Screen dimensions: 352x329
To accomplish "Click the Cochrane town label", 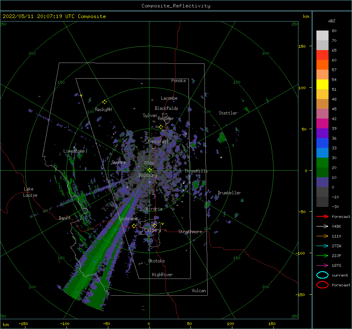I will tap(128, 219).
